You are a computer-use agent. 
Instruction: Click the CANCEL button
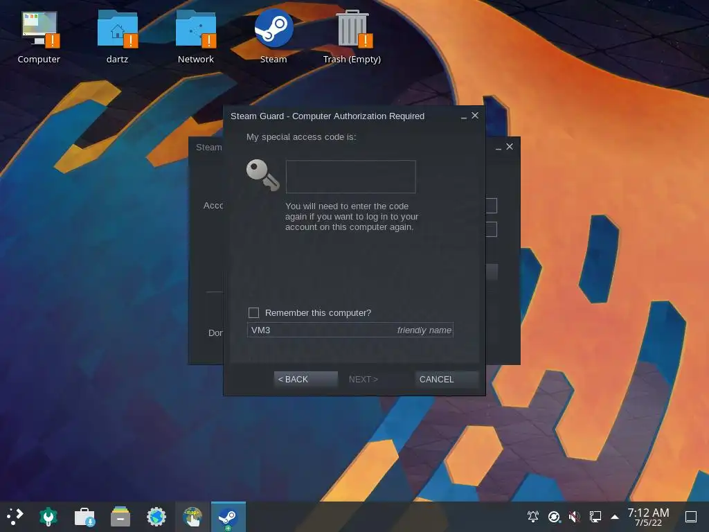point(447,379)
